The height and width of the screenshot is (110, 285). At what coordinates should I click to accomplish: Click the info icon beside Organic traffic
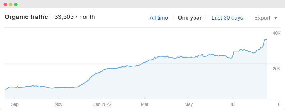[x=50, y=16]
